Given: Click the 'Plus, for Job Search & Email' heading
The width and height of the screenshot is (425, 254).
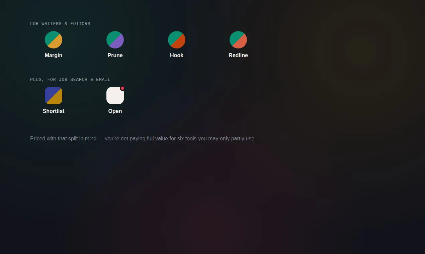Looking at the screenshot, I should point(70,80).
